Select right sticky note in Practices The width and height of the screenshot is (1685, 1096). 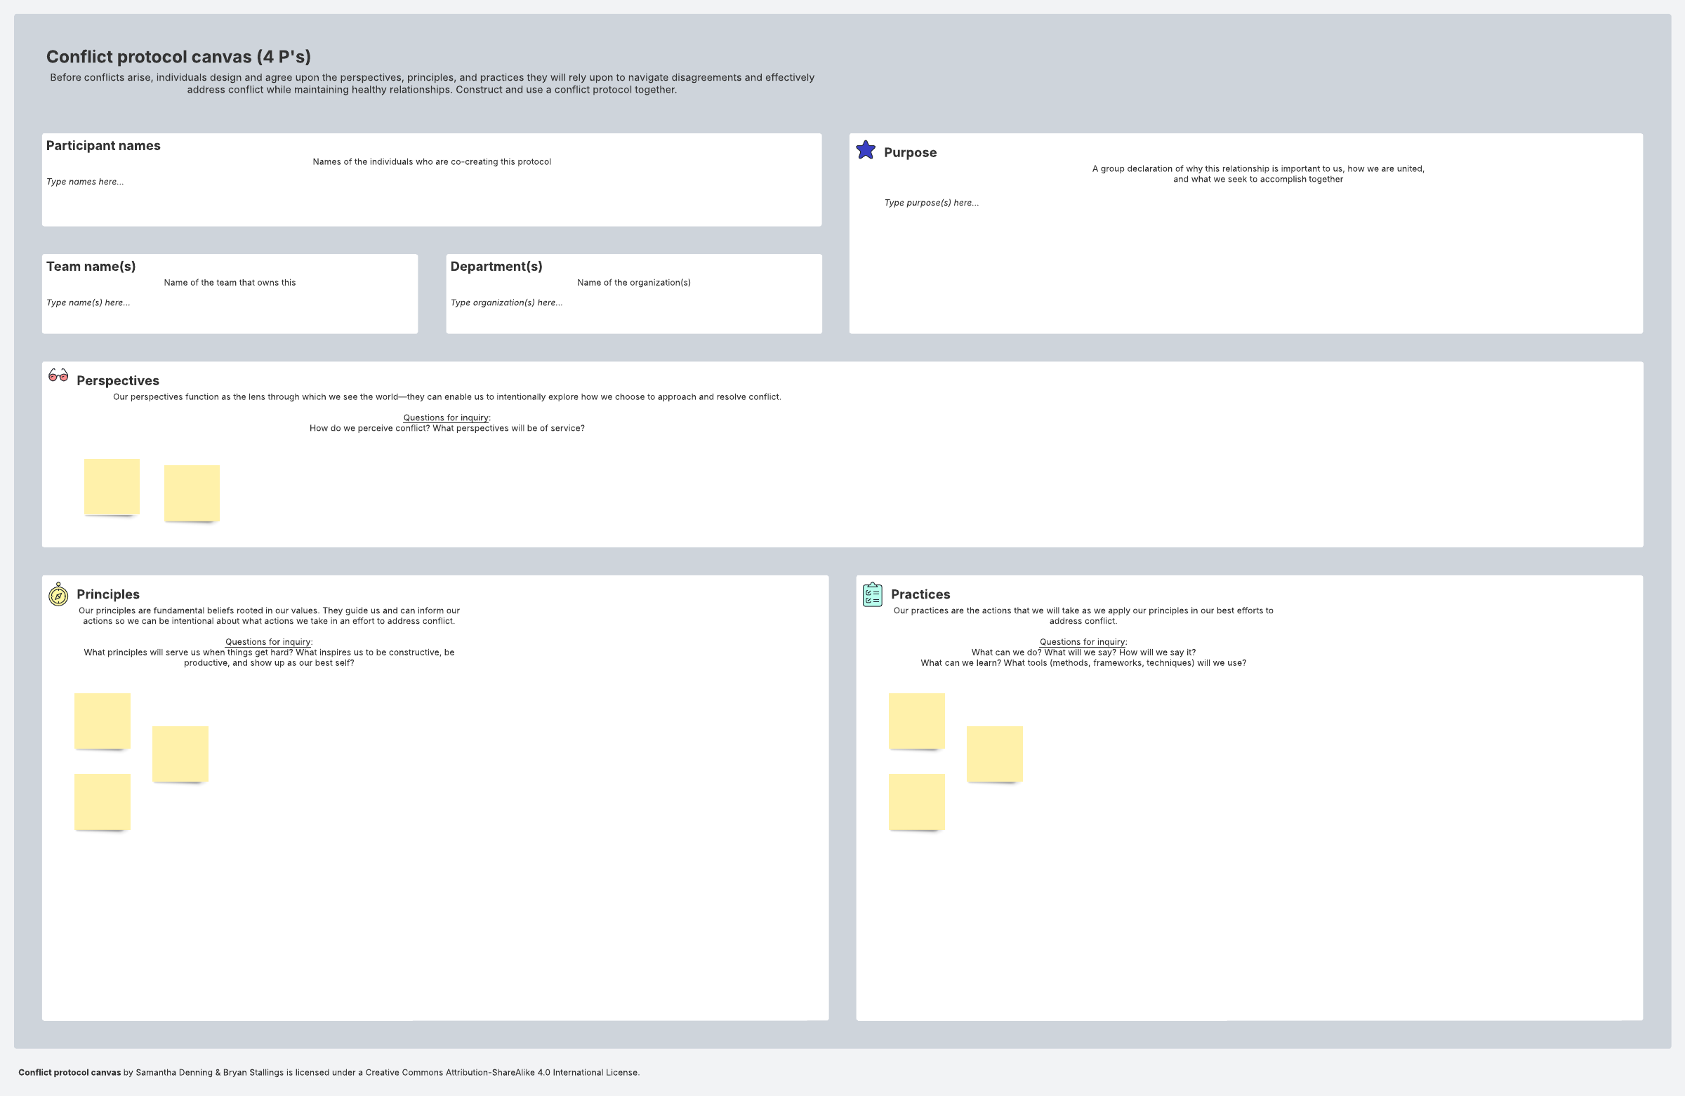pos(995,754)
